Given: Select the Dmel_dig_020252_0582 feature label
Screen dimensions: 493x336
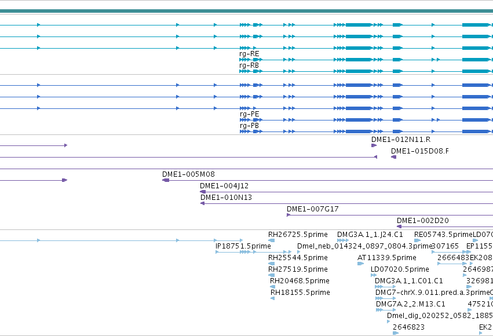Looking at the screenshot, I should pyautogui.click(x=440, y=316).
